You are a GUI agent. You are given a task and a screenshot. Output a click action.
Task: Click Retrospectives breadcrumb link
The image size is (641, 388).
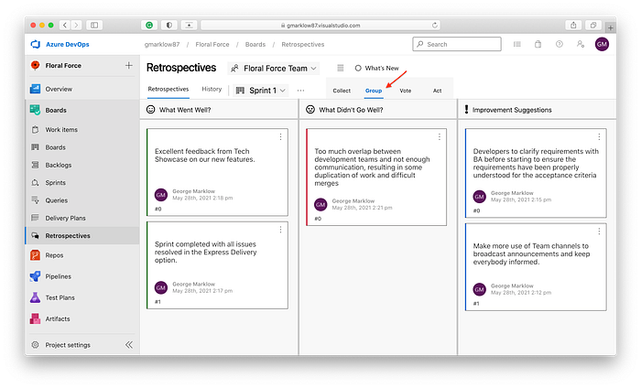coord(303,44)
